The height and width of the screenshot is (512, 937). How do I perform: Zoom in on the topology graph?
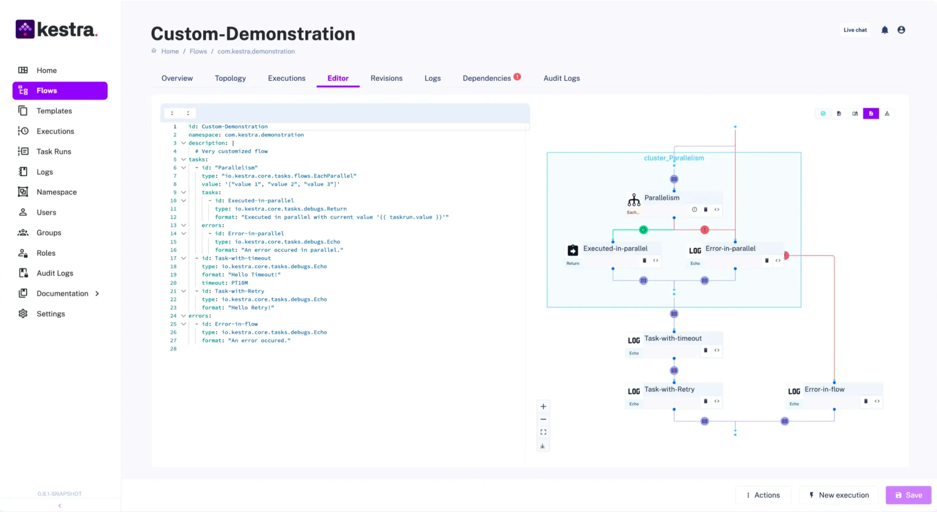[x=543, y=406]
